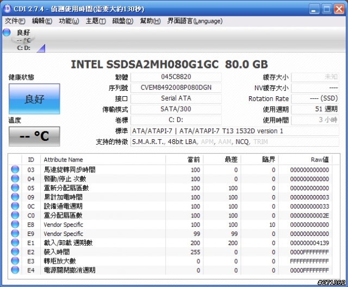Click the Attribute Name column header
348x287 pixels.
pos(103,160)
